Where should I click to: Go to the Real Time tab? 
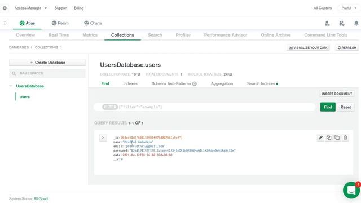pyautogui.click(x=59, y=35)
